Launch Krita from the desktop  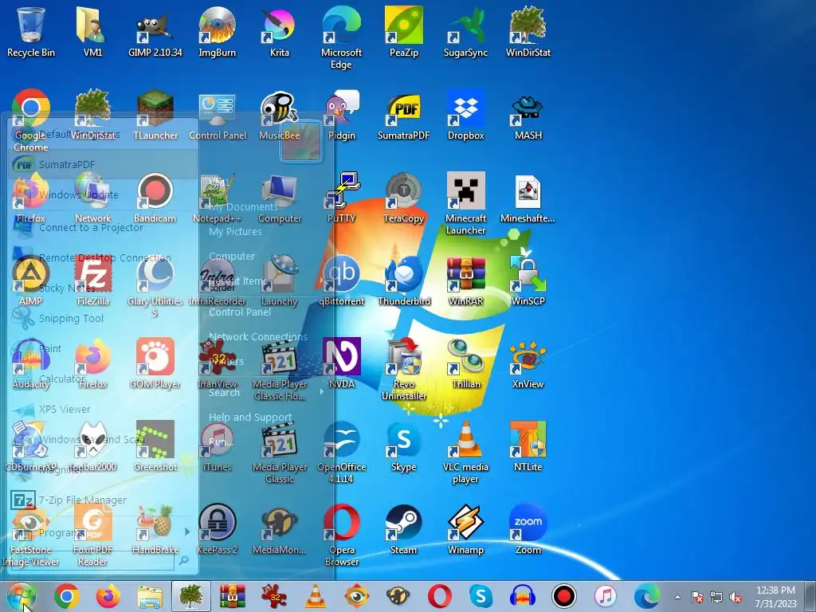(x=280, y=31)
